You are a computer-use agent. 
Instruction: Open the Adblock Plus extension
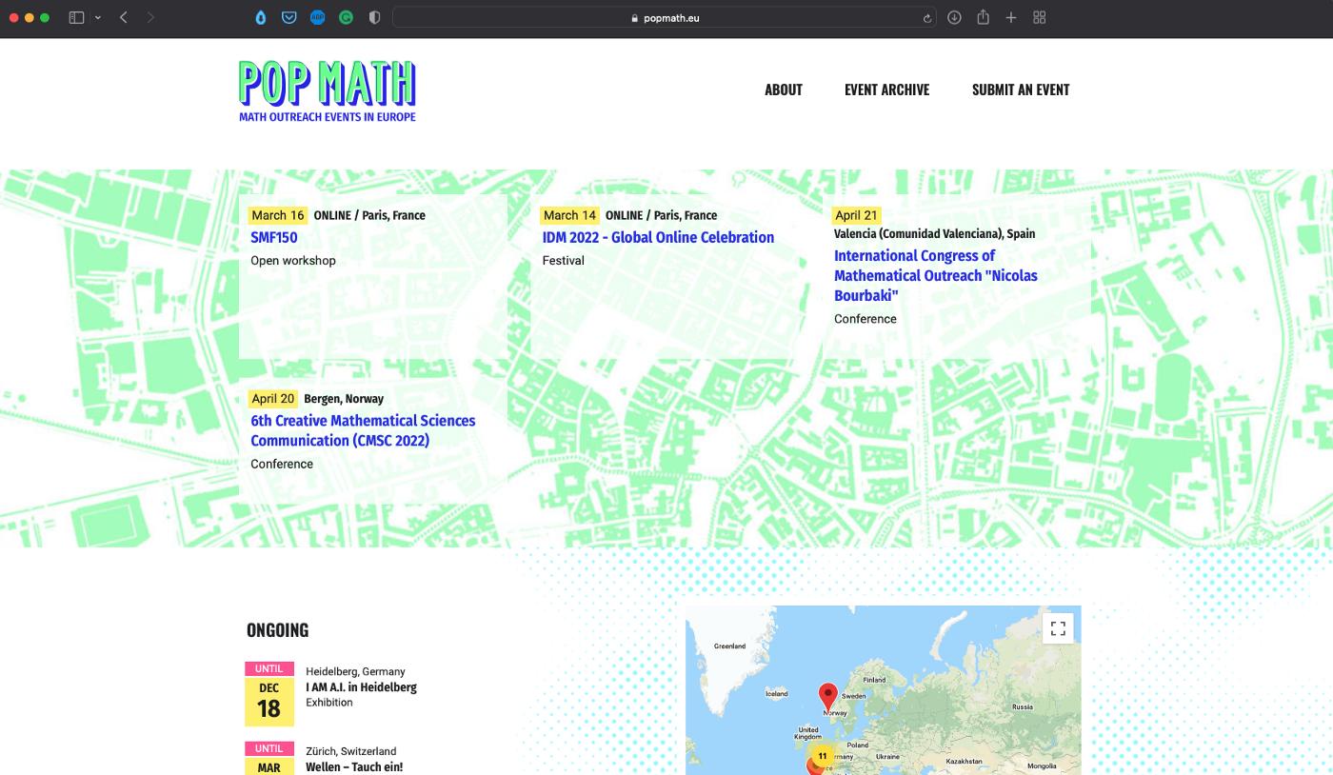click(x=317, y=17)
